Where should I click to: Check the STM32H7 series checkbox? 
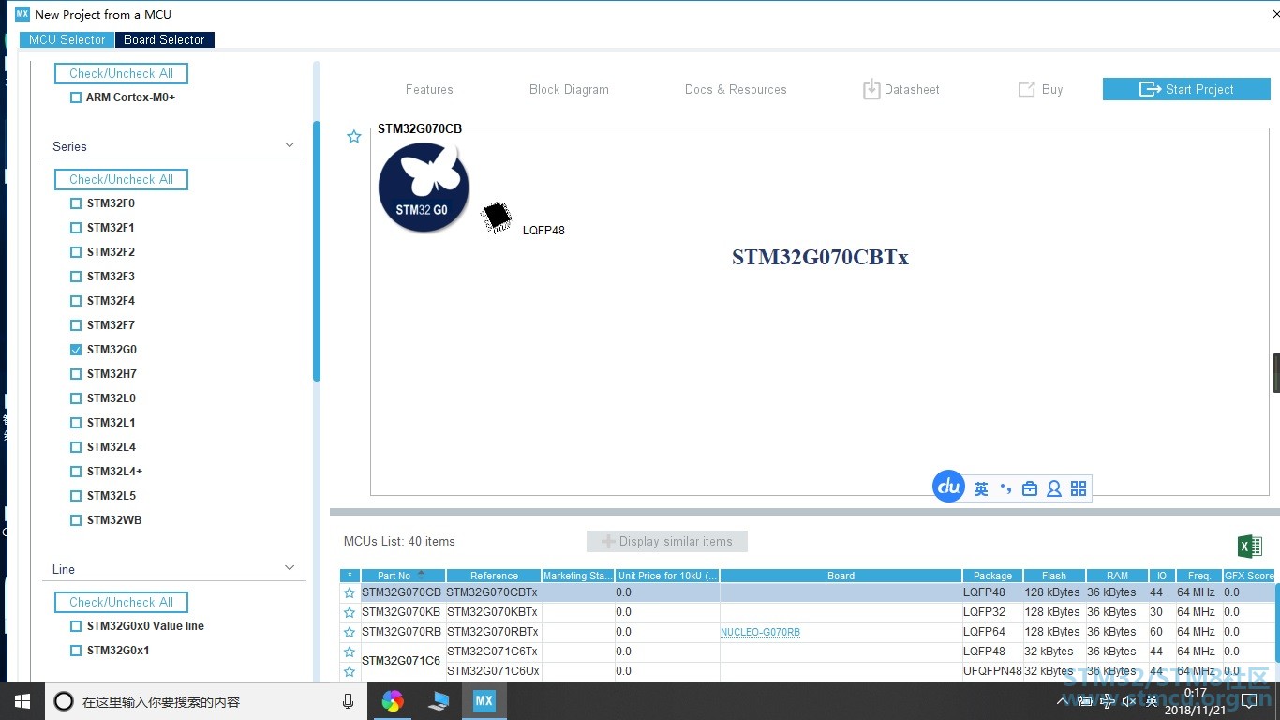coord(76,374)
